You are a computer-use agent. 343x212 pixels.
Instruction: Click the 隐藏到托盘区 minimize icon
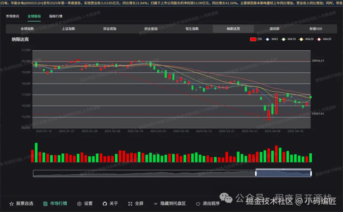pos(156,203)
